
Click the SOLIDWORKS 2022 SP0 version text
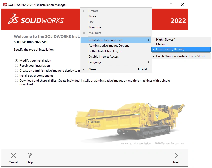pos(31,42)
